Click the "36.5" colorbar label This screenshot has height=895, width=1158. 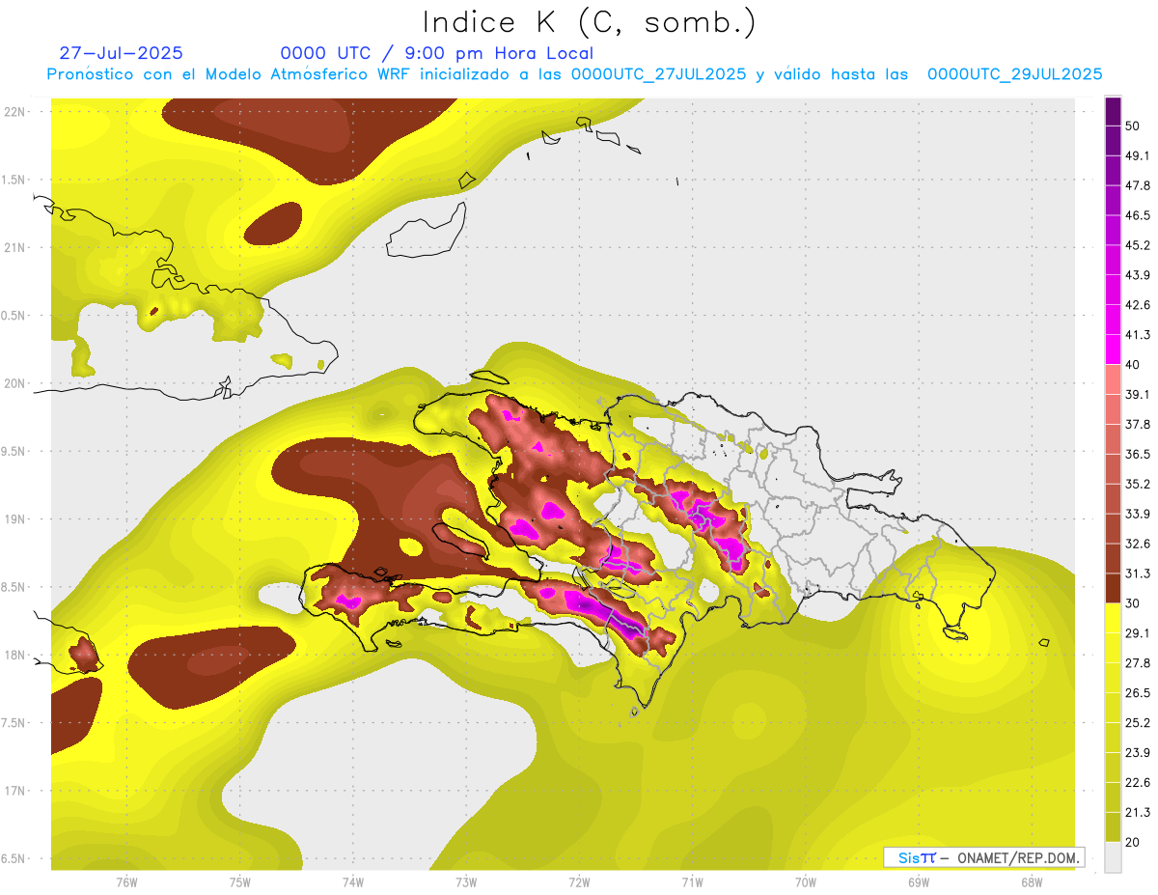coord(1139,454)
